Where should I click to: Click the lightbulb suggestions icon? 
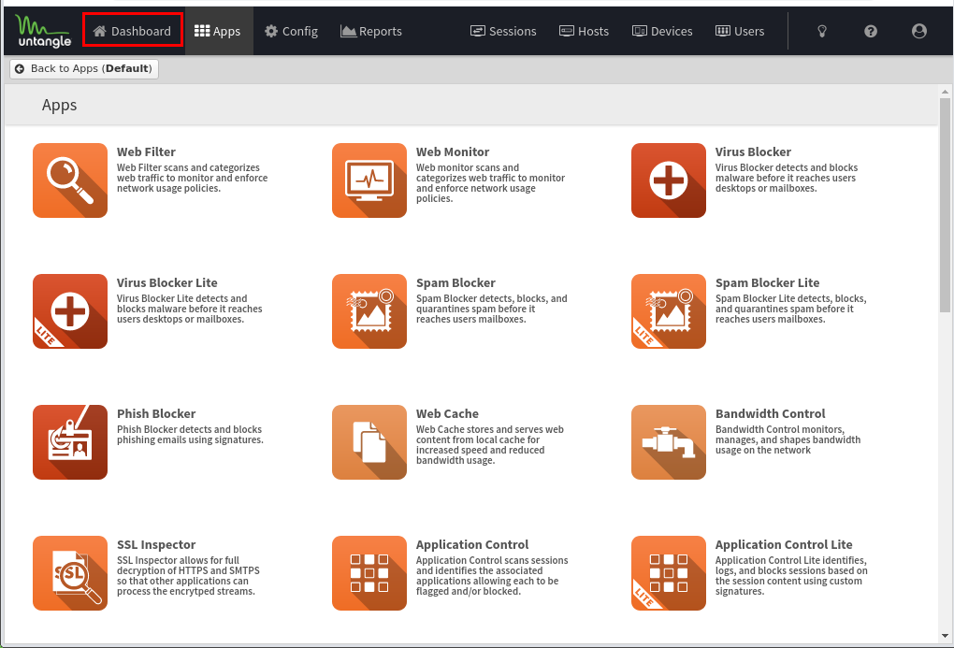[x=822, y=31]
